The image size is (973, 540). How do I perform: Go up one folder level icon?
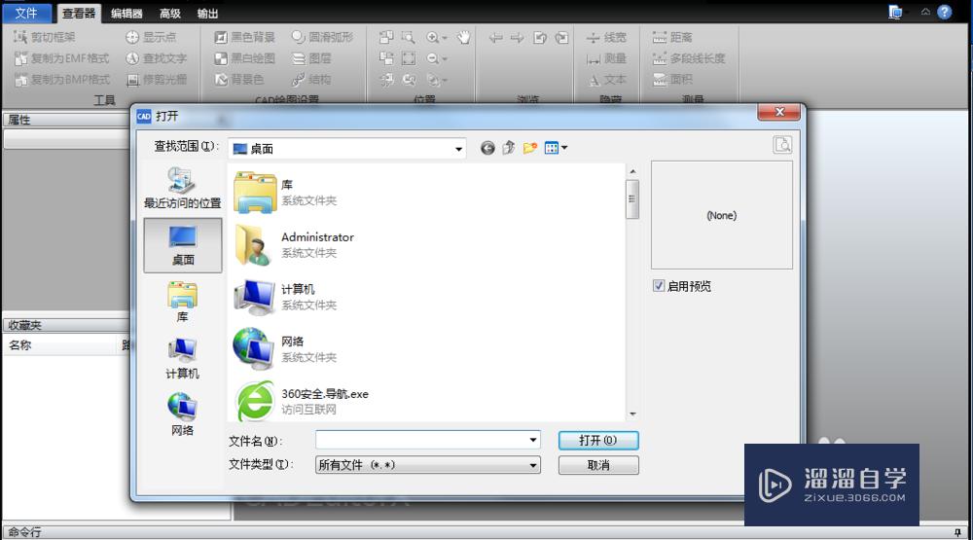pos(509,148)
